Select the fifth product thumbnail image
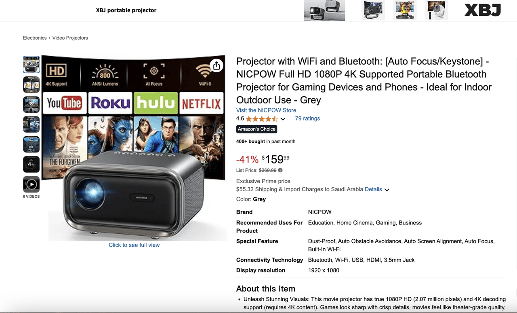517x313 pixels. click(32, 144)
